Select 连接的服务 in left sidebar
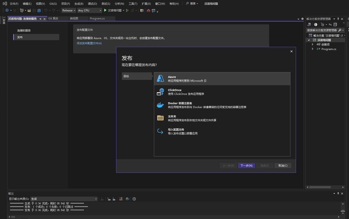This screenshot has width=349, height=219. 24,31
